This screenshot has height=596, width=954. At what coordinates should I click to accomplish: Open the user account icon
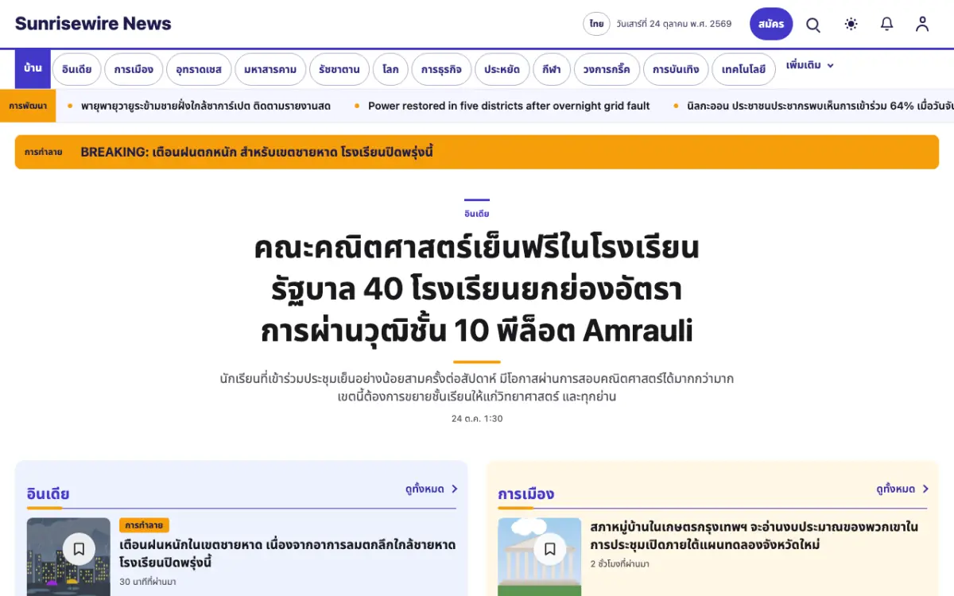coord(922,24)
